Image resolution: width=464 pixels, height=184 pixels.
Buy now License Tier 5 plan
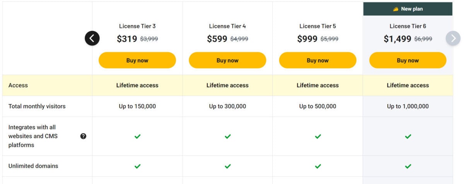click(318, 60)
